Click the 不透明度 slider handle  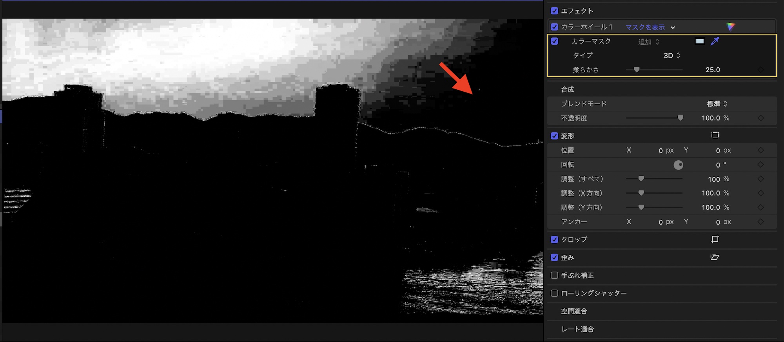[x=681, y=118]
